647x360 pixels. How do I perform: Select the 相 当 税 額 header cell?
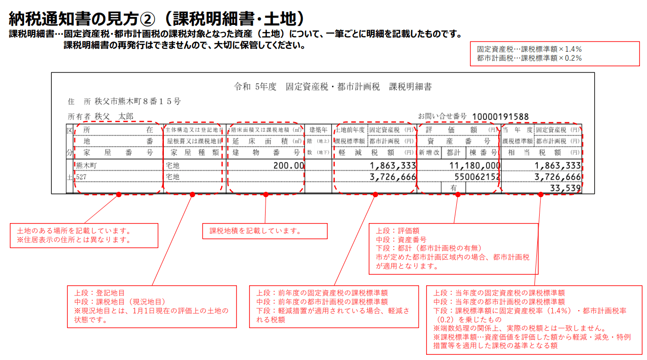point(542,152)
